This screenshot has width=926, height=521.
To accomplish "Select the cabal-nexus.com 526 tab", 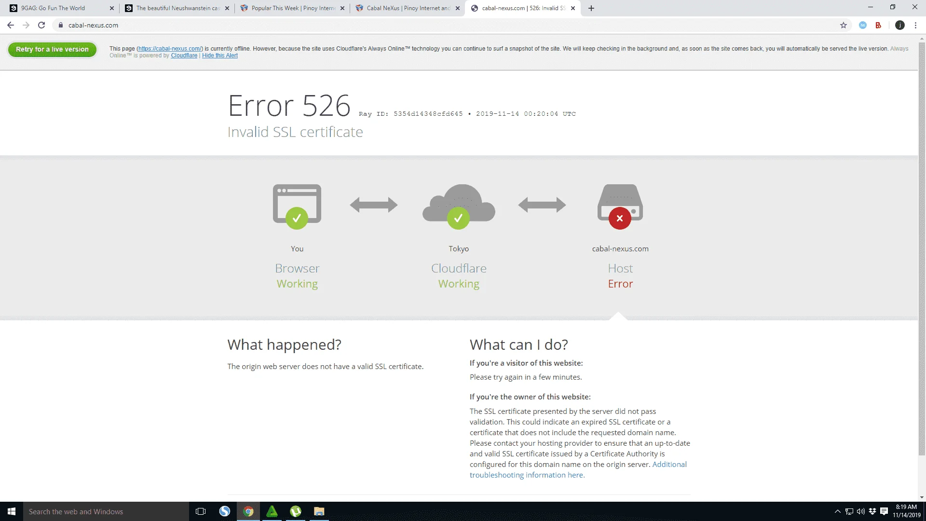I will click(x=523, y=8).
